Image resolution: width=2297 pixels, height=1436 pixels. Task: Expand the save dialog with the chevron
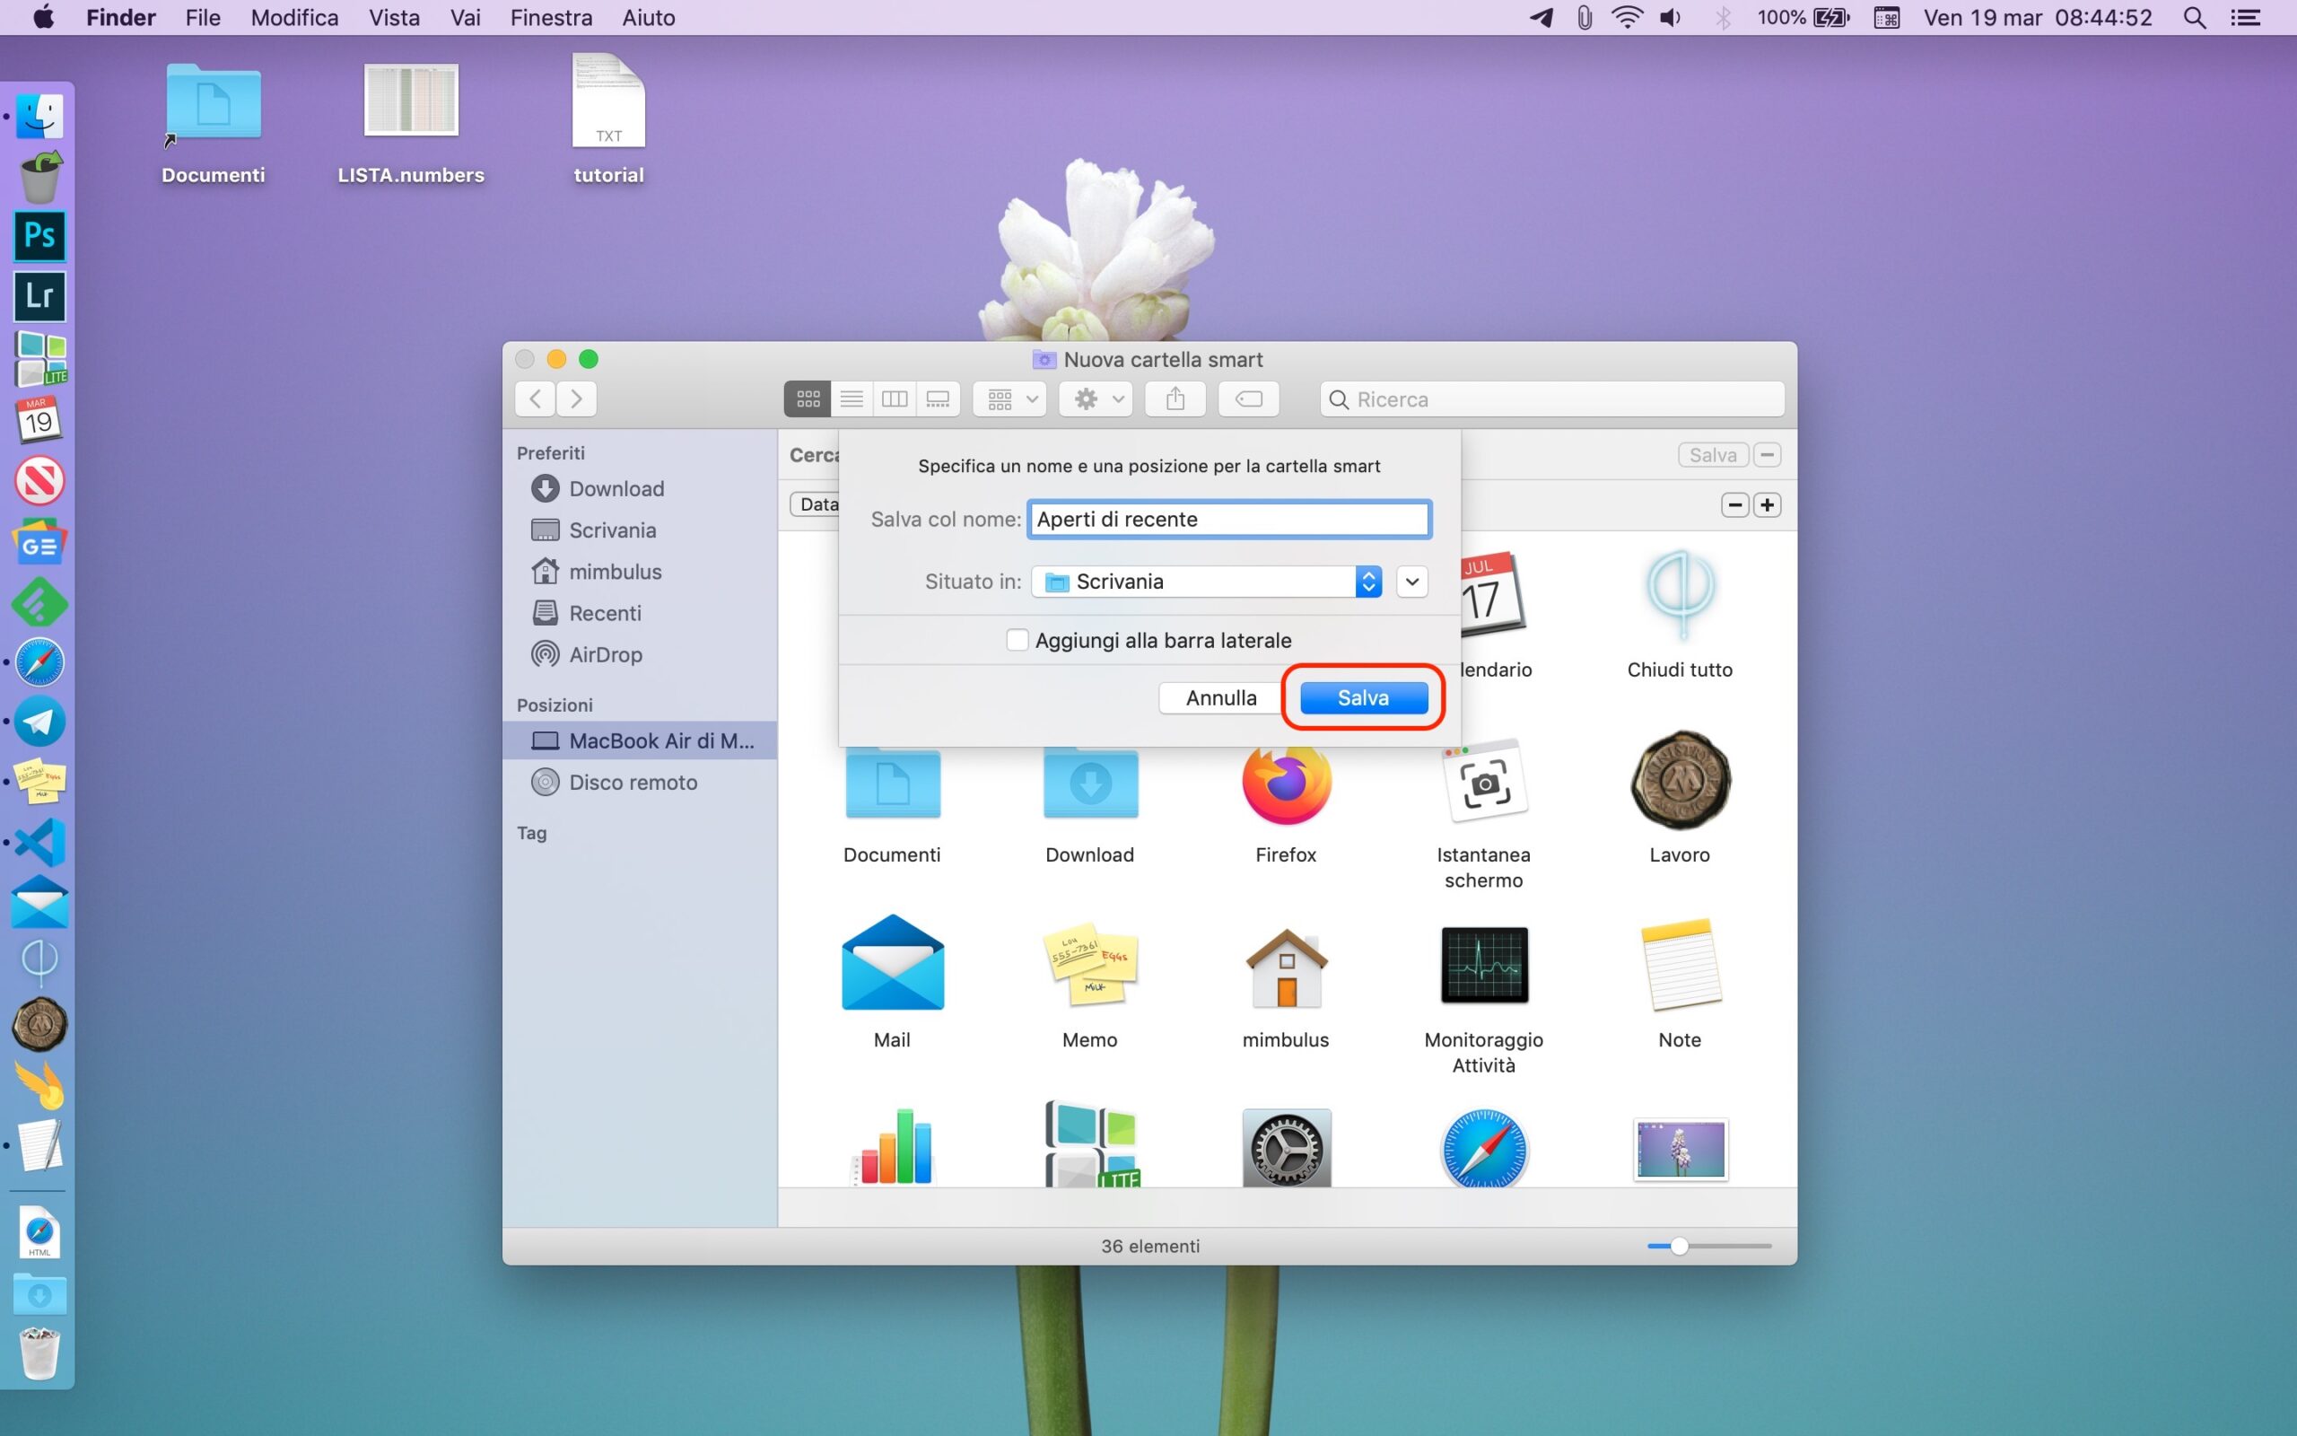pyautogui.click(x=1411, y=582)
